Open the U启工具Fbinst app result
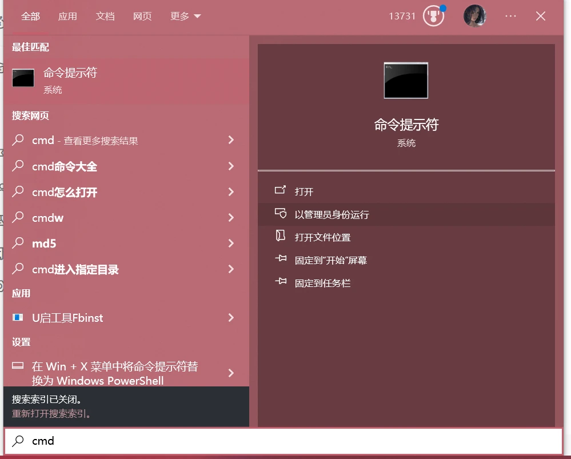Viewport: 571px width, 459px height. (126, 318)
